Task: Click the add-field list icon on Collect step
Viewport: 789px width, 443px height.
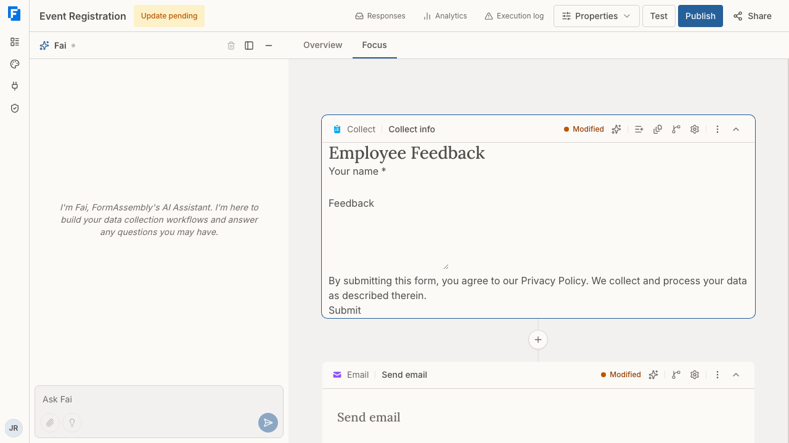Action: pyautogui.click(x=639, y=129)
